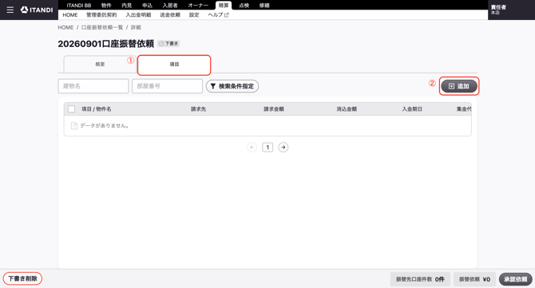Open the 申込 menu
Viewport: 535px width, 288px height.
coord(147,6)
